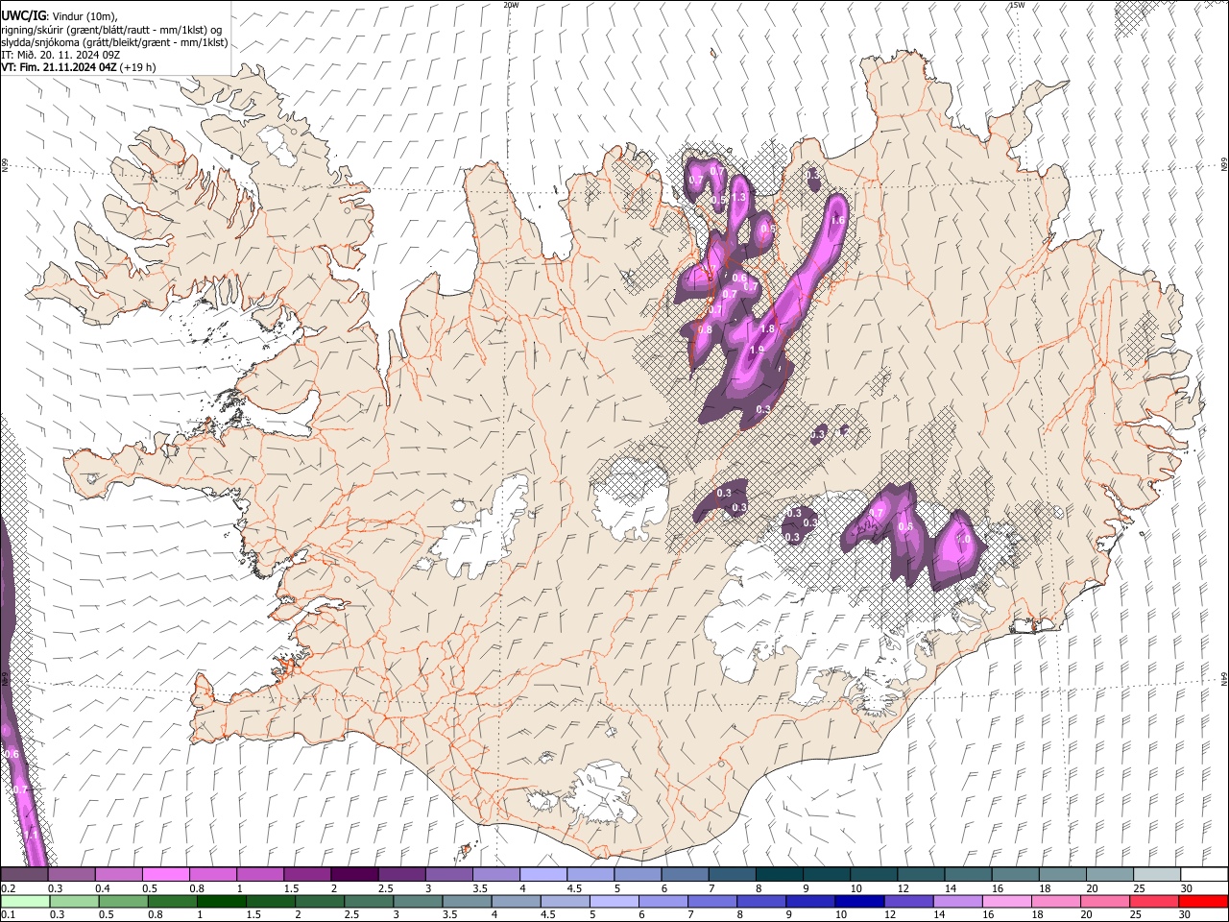Click the red-pink swatch starting at 25
Viewport: 1229px width, 922px height.
click(1153, 901)
